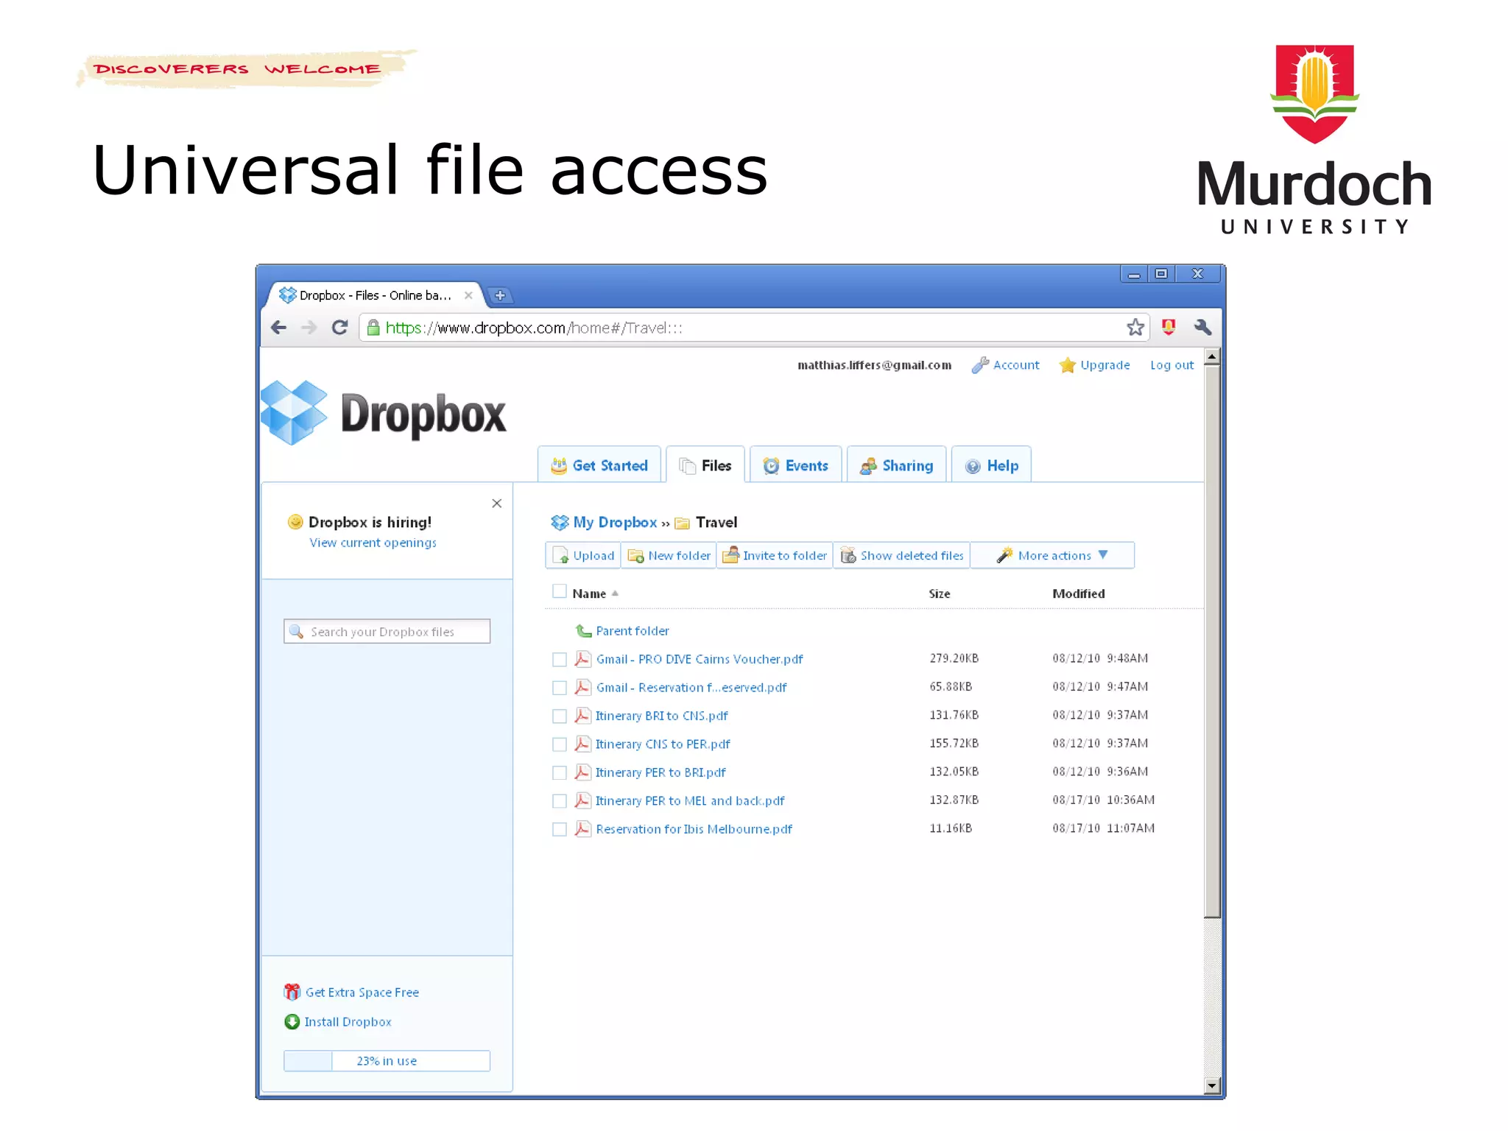Click PDF icon of PRO DIVE Cairns Voucher
Image resolution: width=1508 pixels, height=1131 pixels.
582,659
